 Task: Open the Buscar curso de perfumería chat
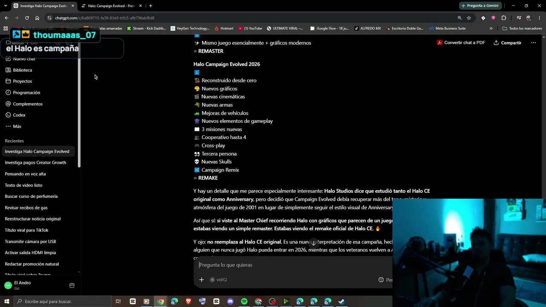[x=38, y=196]
